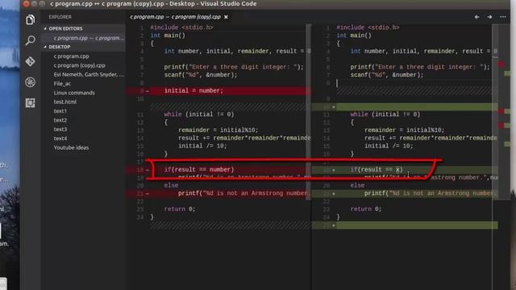
Task: Click 'int main()' in the right editor
Action: [x=354, y=35]
